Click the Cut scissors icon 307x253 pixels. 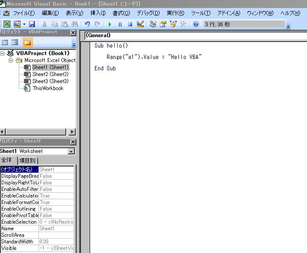click(x=45, y=24)
